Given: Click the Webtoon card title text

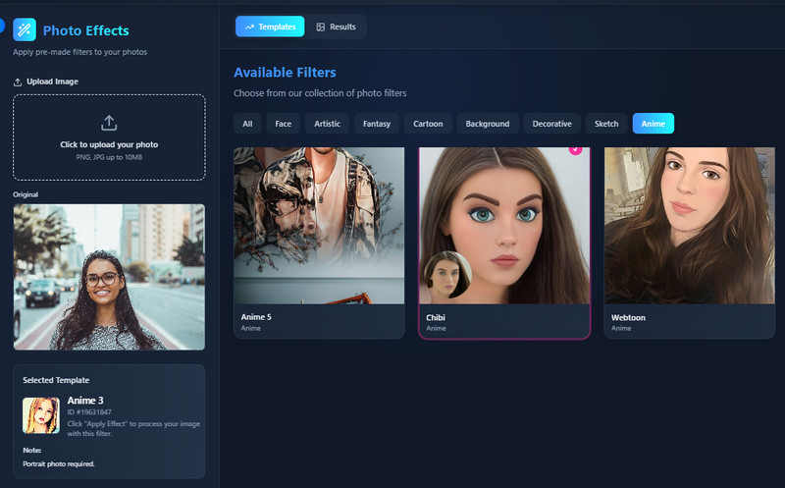Looking at the screenshot, I should 628,318.
